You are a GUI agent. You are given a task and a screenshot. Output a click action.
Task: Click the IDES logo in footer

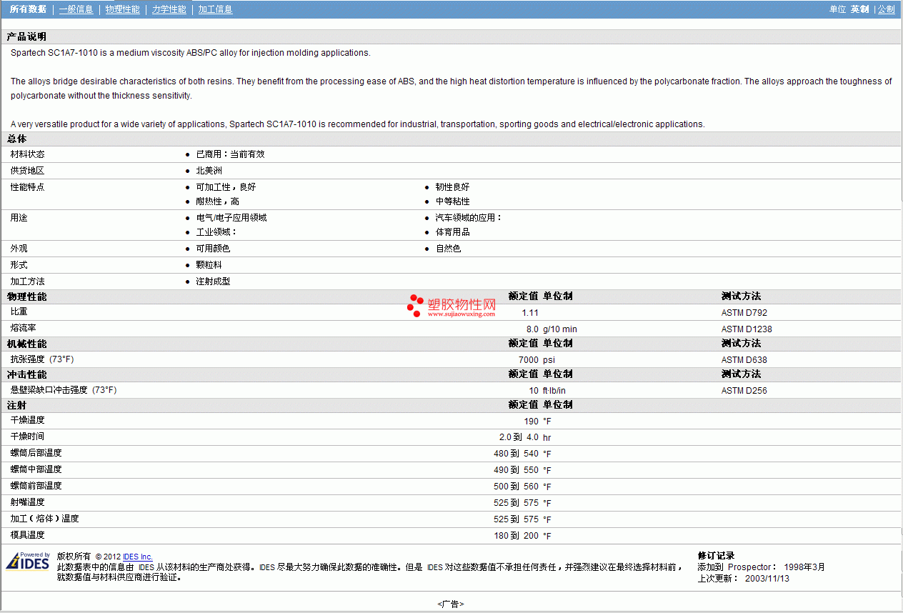28,562
